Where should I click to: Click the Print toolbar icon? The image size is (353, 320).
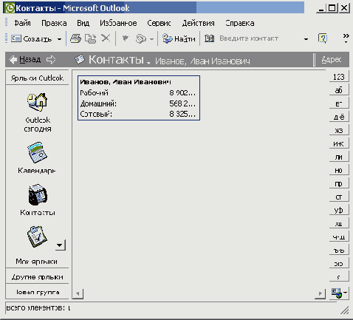click(75, 38)
